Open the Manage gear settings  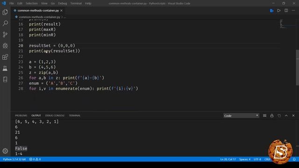pos(5,151)
